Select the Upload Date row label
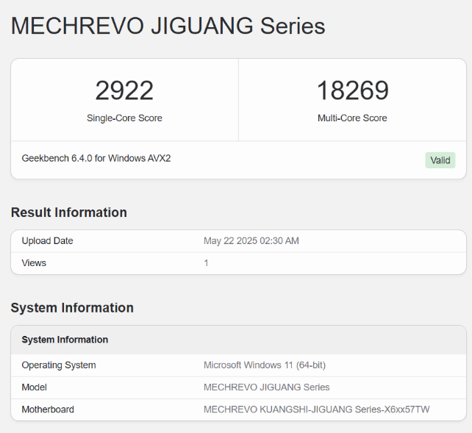This screenshot has width=472, height=433. click(48, 241)
